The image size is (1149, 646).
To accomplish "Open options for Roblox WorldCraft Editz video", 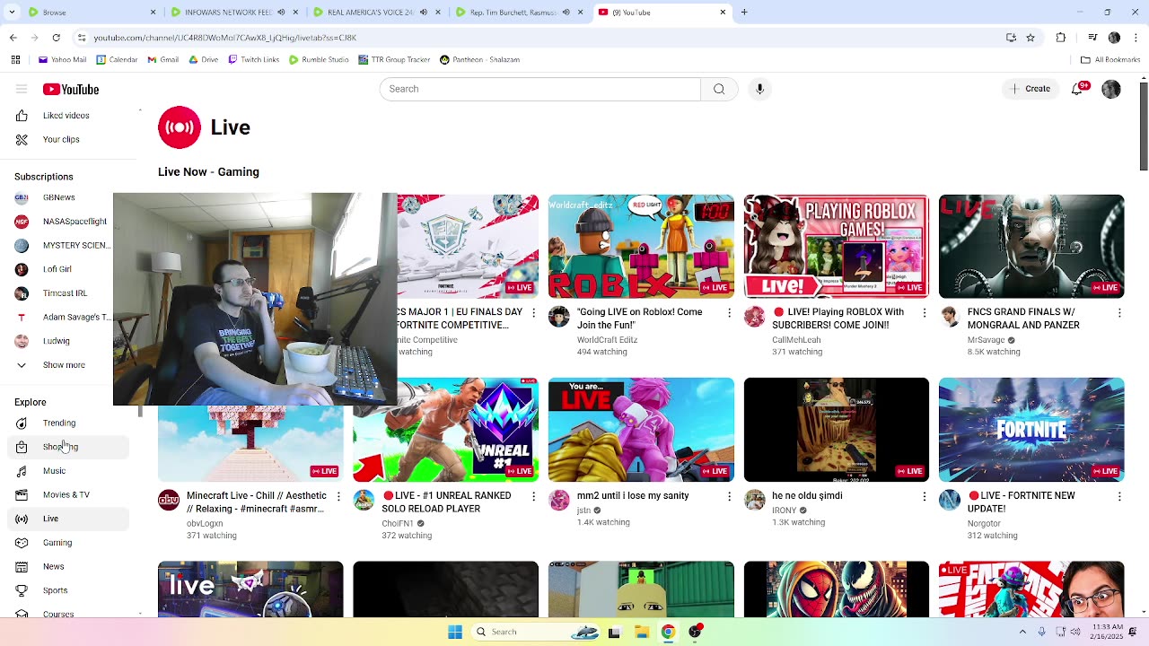I will tap(729, 312).
